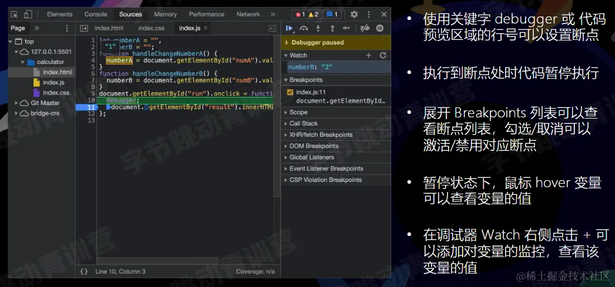Viewport: 615px width, 287px height.
Task: Show more navigator tabs next to Page
Action: tap(37, 28)
